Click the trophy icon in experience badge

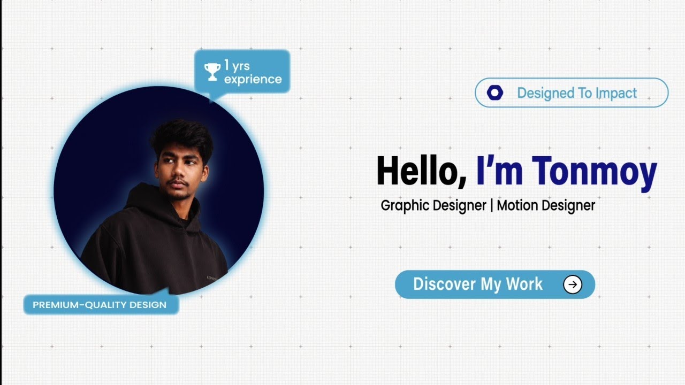pyautogui.click(x=212, y=72)
